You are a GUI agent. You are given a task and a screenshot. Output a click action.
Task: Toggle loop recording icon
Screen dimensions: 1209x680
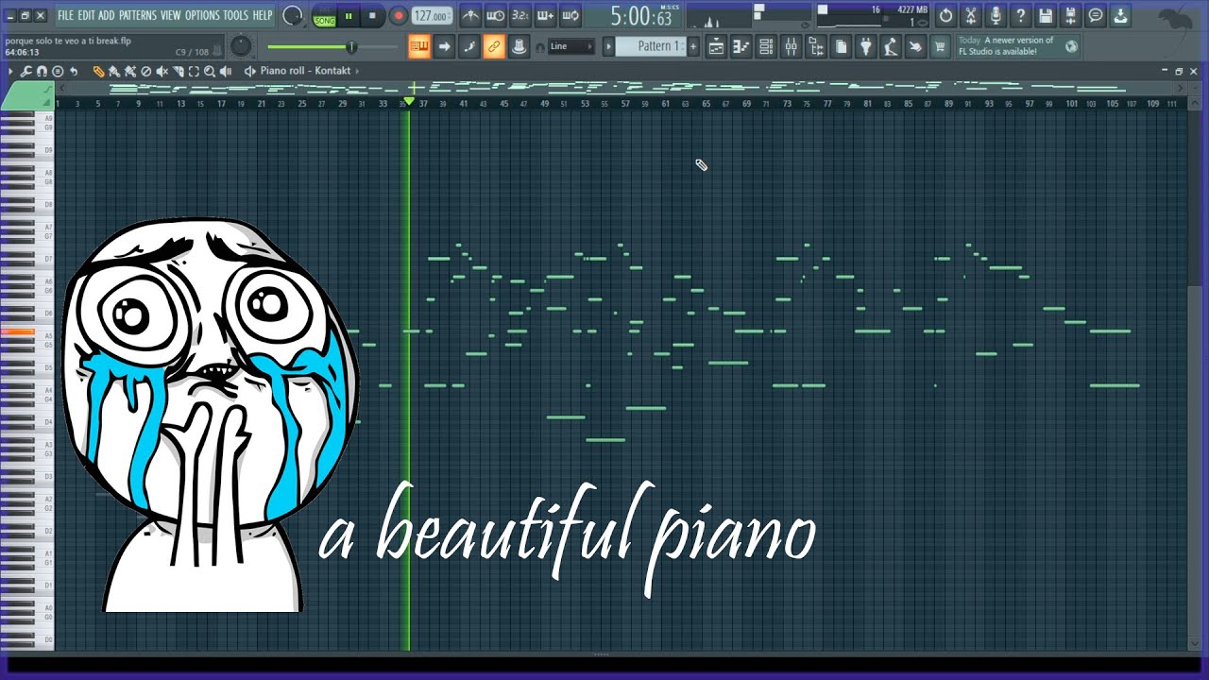point(570,16)
